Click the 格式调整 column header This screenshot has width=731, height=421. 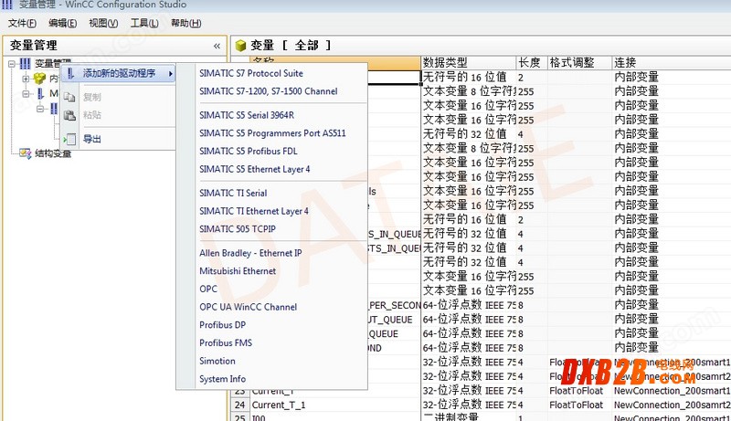(x=579, y=62)
